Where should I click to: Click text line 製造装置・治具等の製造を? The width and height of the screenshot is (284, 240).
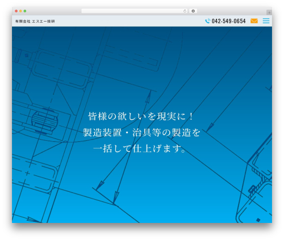[141, 132]
